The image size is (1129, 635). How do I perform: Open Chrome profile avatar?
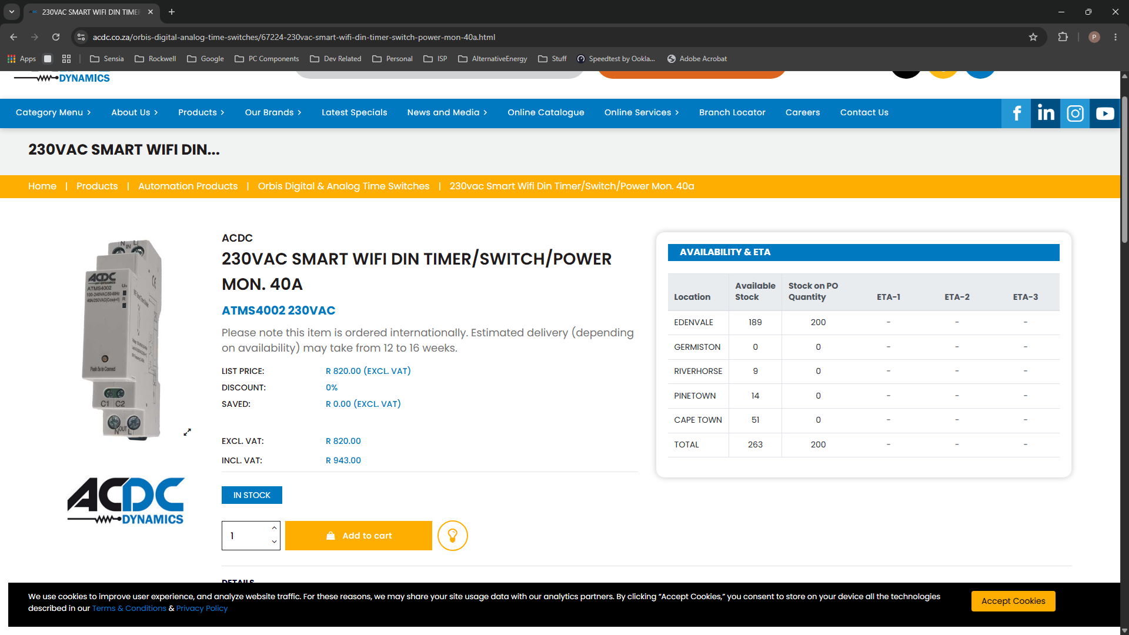pyautogui.click(x=1094, y=37)
